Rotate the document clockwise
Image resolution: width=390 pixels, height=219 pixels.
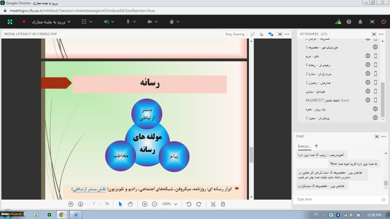coord(199,204)
